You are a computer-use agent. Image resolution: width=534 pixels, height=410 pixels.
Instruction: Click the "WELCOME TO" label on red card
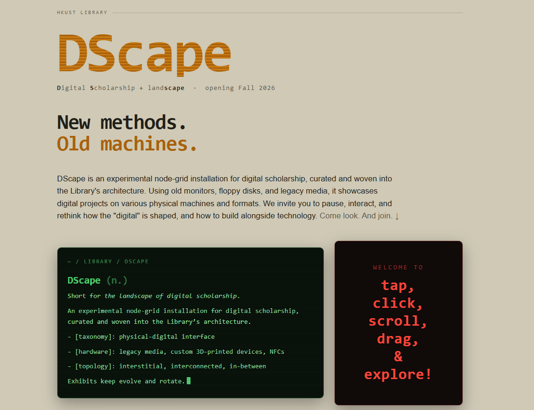pos(398,268)
